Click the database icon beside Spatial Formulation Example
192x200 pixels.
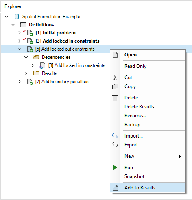point(17,17)
